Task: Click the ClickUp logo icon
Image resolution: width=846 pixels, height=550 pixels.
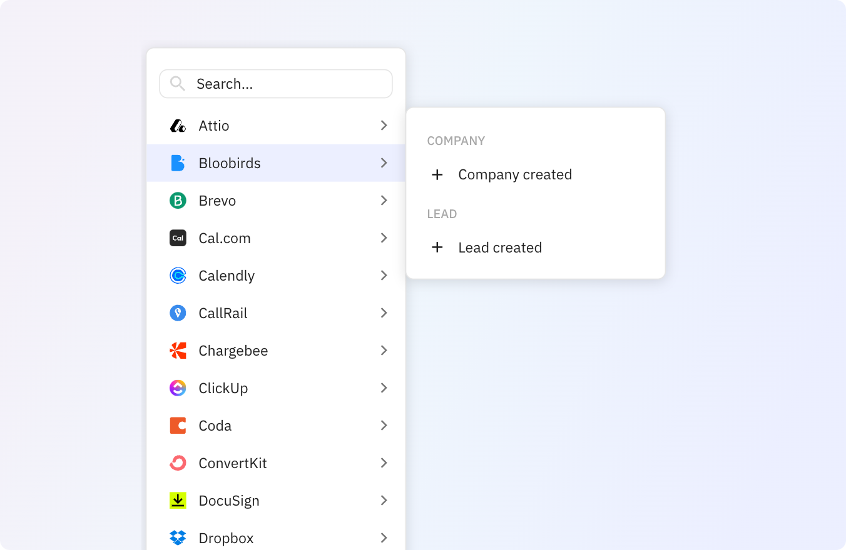Action: pyautogui.click(x=178, y=388)
